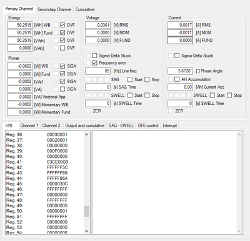The height and width of the screenshot is (241, 250).
Task: Select the Log tab
Action: coord(9,125)
